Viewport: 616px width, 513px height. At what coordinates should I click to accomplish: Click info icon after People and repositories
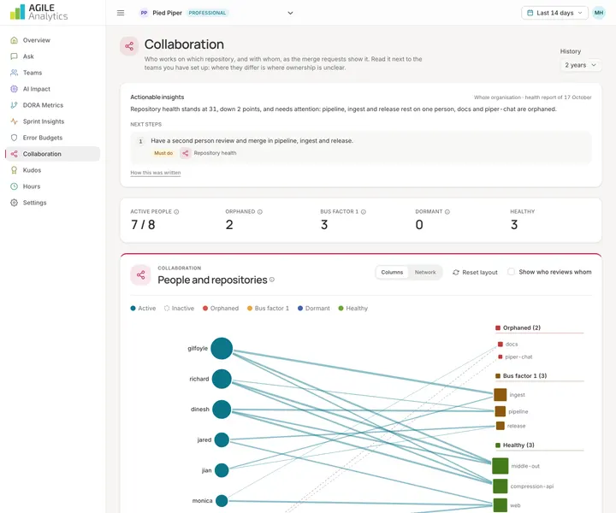coord(272,280)
